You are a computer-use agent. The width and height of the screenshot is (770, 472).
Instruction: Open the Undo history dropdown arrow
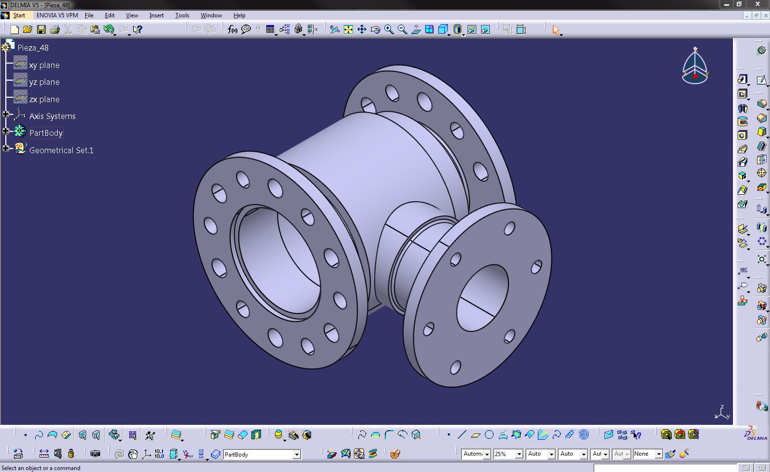(116, 35)
